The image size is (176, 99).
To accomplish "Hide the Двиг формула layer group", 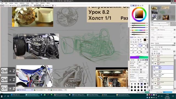I will coord(153,63).
